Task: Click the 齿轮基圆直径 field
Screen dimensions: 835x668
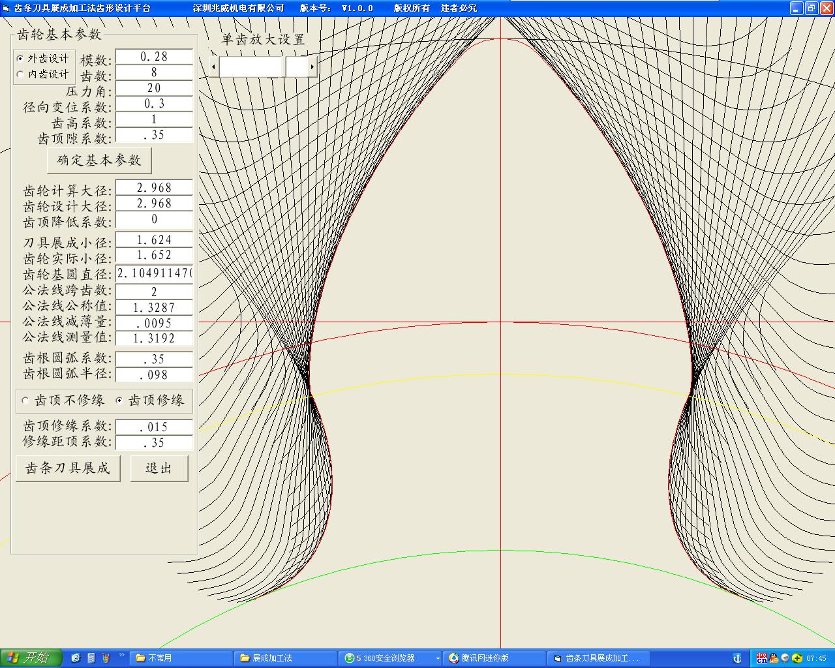Action: [154, 273]
